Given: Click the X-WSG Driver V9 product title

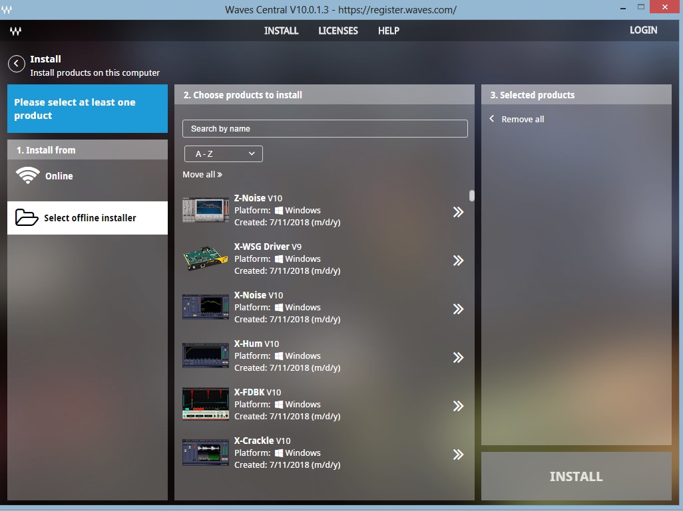Looking at the screenshot, I should coord(268,247).
